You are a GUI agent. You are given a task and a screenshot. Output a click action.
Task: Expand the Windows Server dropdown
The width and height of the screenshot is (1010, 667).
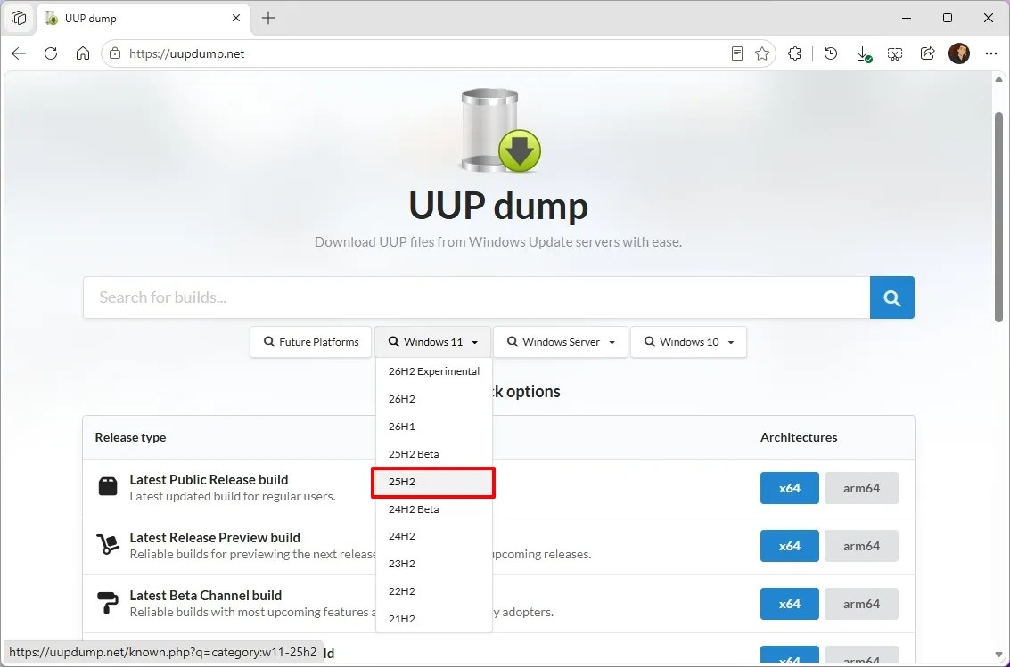(561, 342)
